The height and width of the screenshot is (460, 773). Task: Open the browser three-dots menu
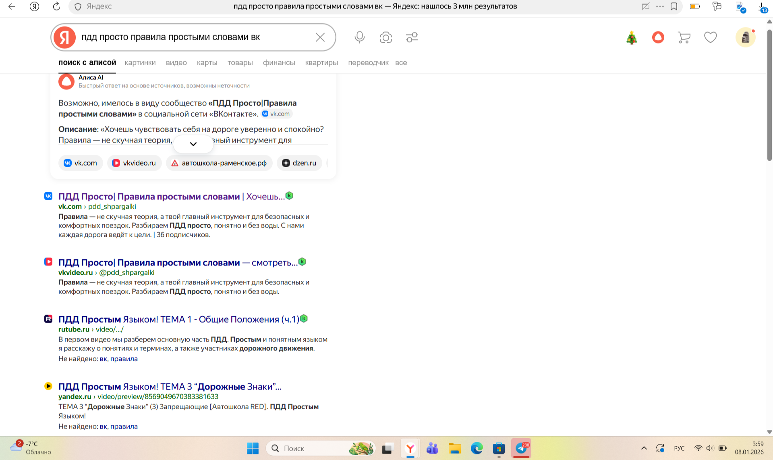click(660, 6)
